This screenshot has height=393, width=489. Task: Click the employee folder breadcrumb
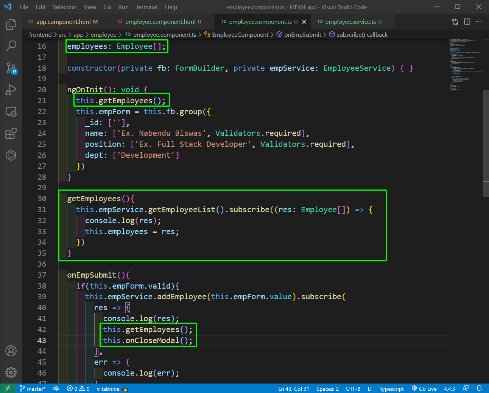click(x=103, y=34)
